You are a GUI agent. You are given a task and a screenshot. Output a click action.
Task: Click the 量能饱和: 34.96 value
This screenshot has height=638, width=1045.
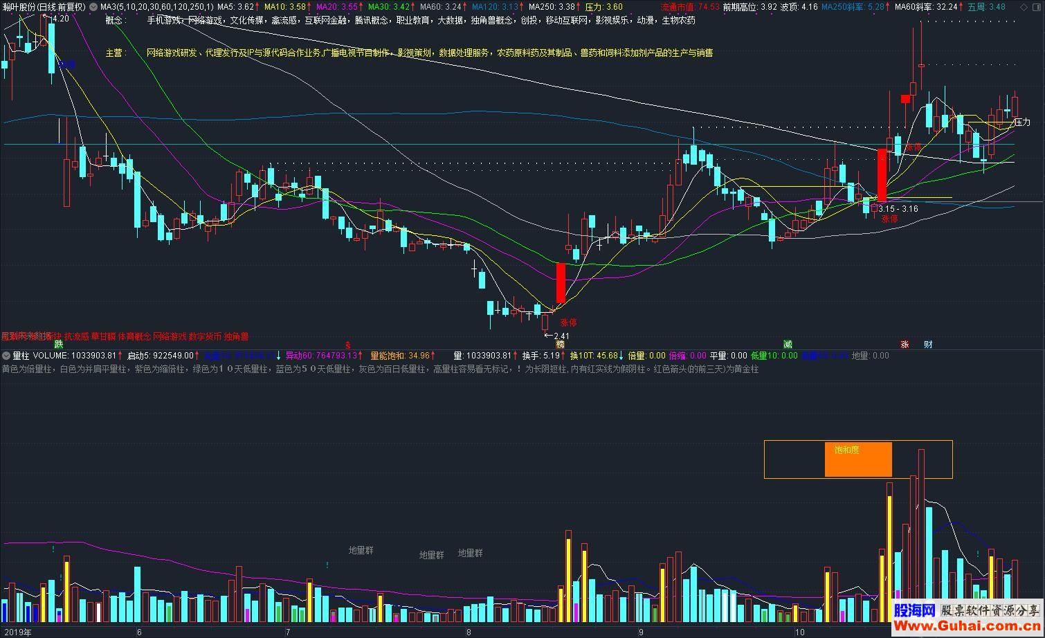click(400, 356)
